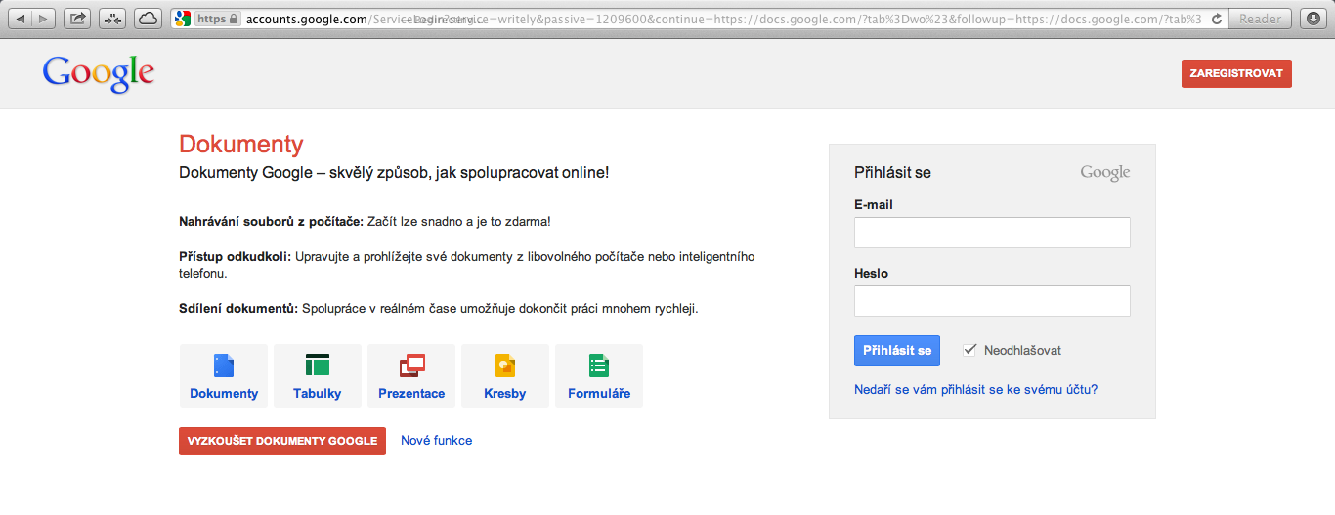Open the Downloads arrow icon
Viewport: 1335px width, 515px height.
tap(1312, 19)
